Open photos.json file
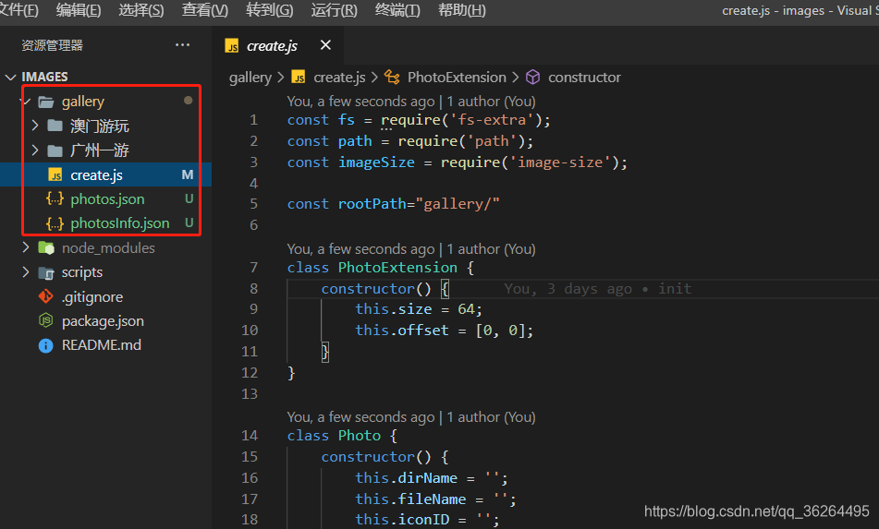 [107, 198]
